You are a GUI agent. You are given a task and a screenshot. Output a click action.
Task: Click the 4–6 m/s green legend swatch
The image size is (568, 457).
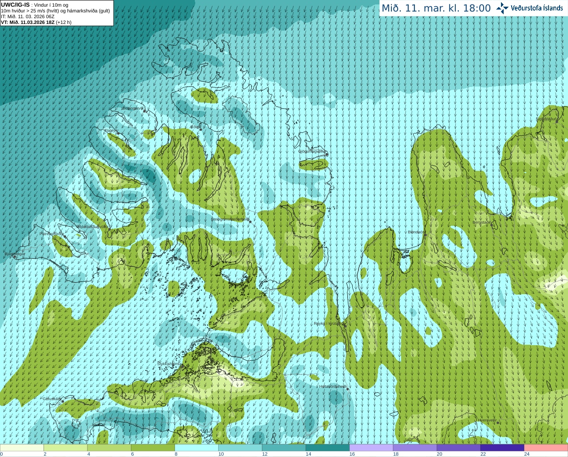pos(109,448)
